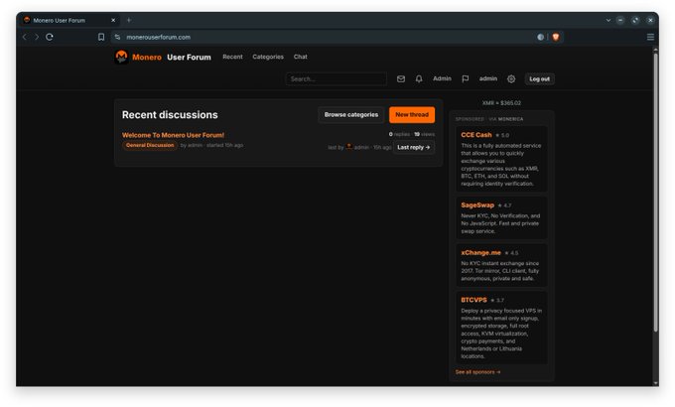Viewport: 675px width, 407px height.
Task: Click the address bar URL
Action: pos(158,37)
